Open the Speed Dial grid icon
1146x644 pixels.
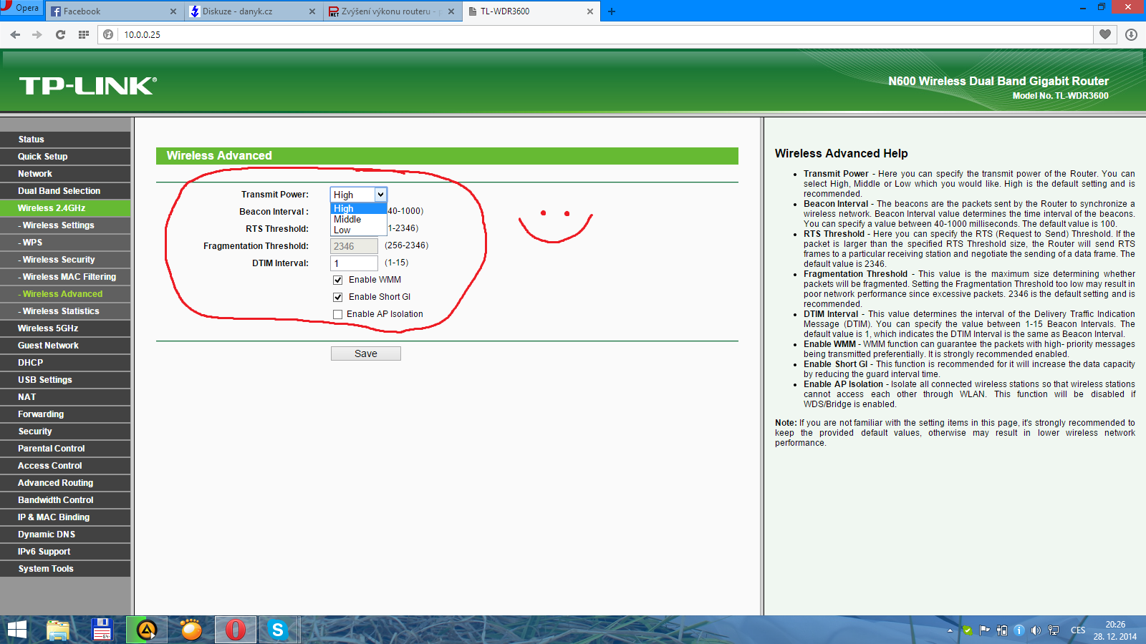coord(84,34)
